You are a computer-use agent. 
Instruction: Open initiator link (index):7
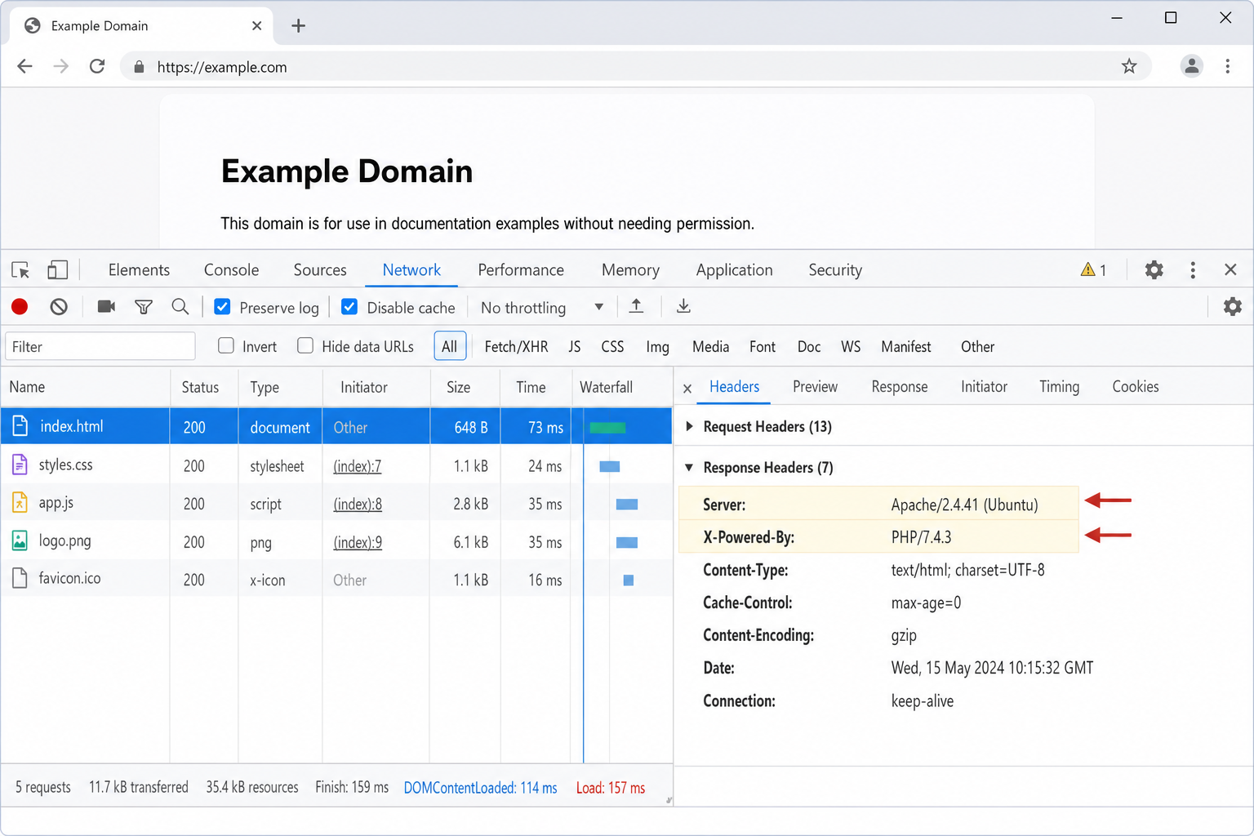tap(357, 466)
